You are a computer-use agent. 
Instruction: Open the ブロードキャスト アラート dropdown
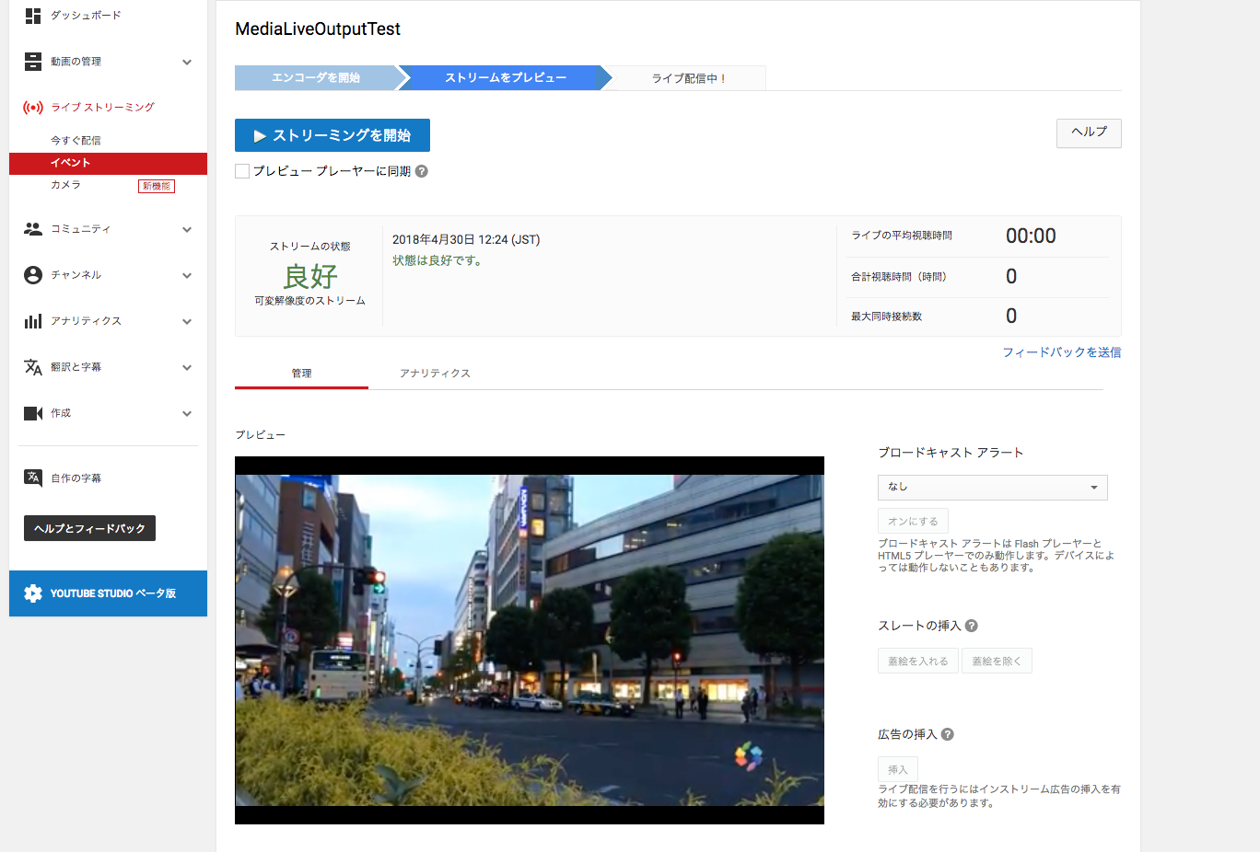(993, 487)
